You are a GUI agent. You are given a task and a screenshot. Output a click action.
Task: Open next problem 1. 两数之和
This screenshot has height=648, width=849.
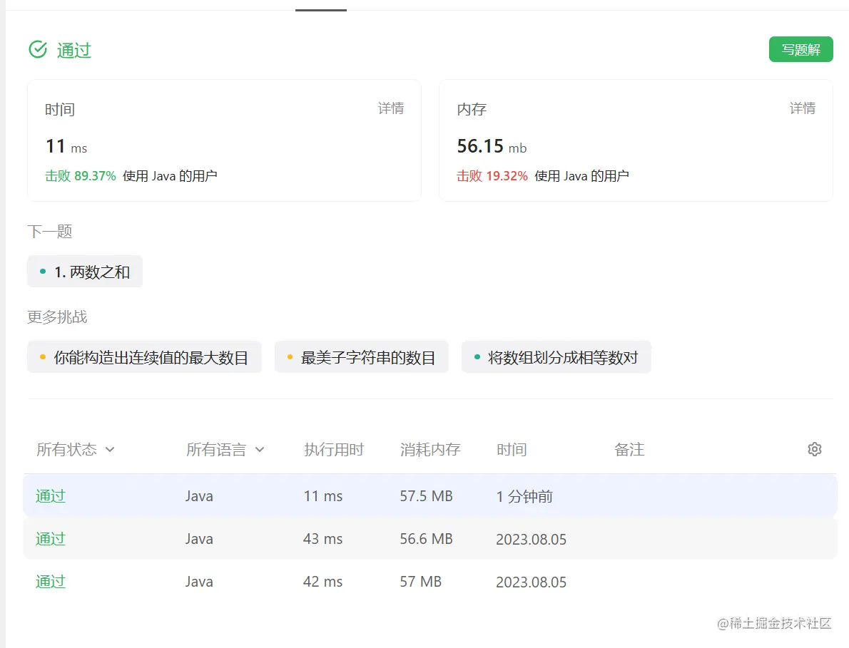click(x=85, y=272)
